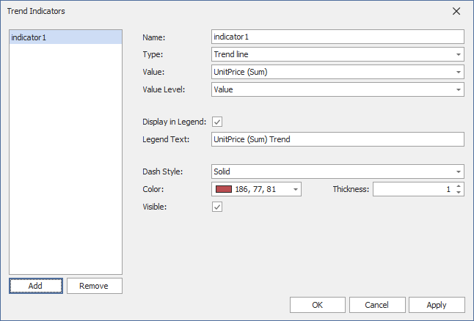Screen dimensions: 474x321
Task: Confirm with the OK button
Action: 317,304
